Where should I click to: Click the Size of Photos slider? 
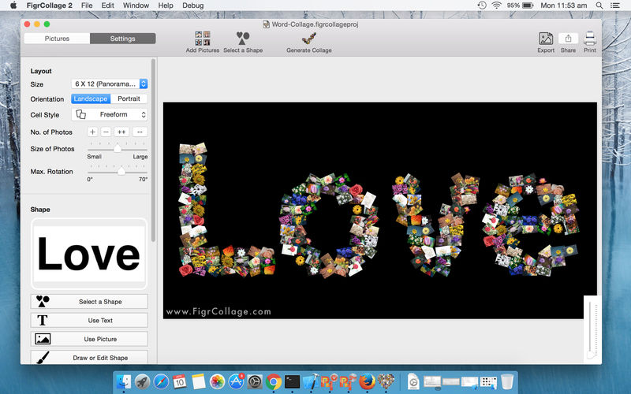pyautogui.click(x=118, y=148)
